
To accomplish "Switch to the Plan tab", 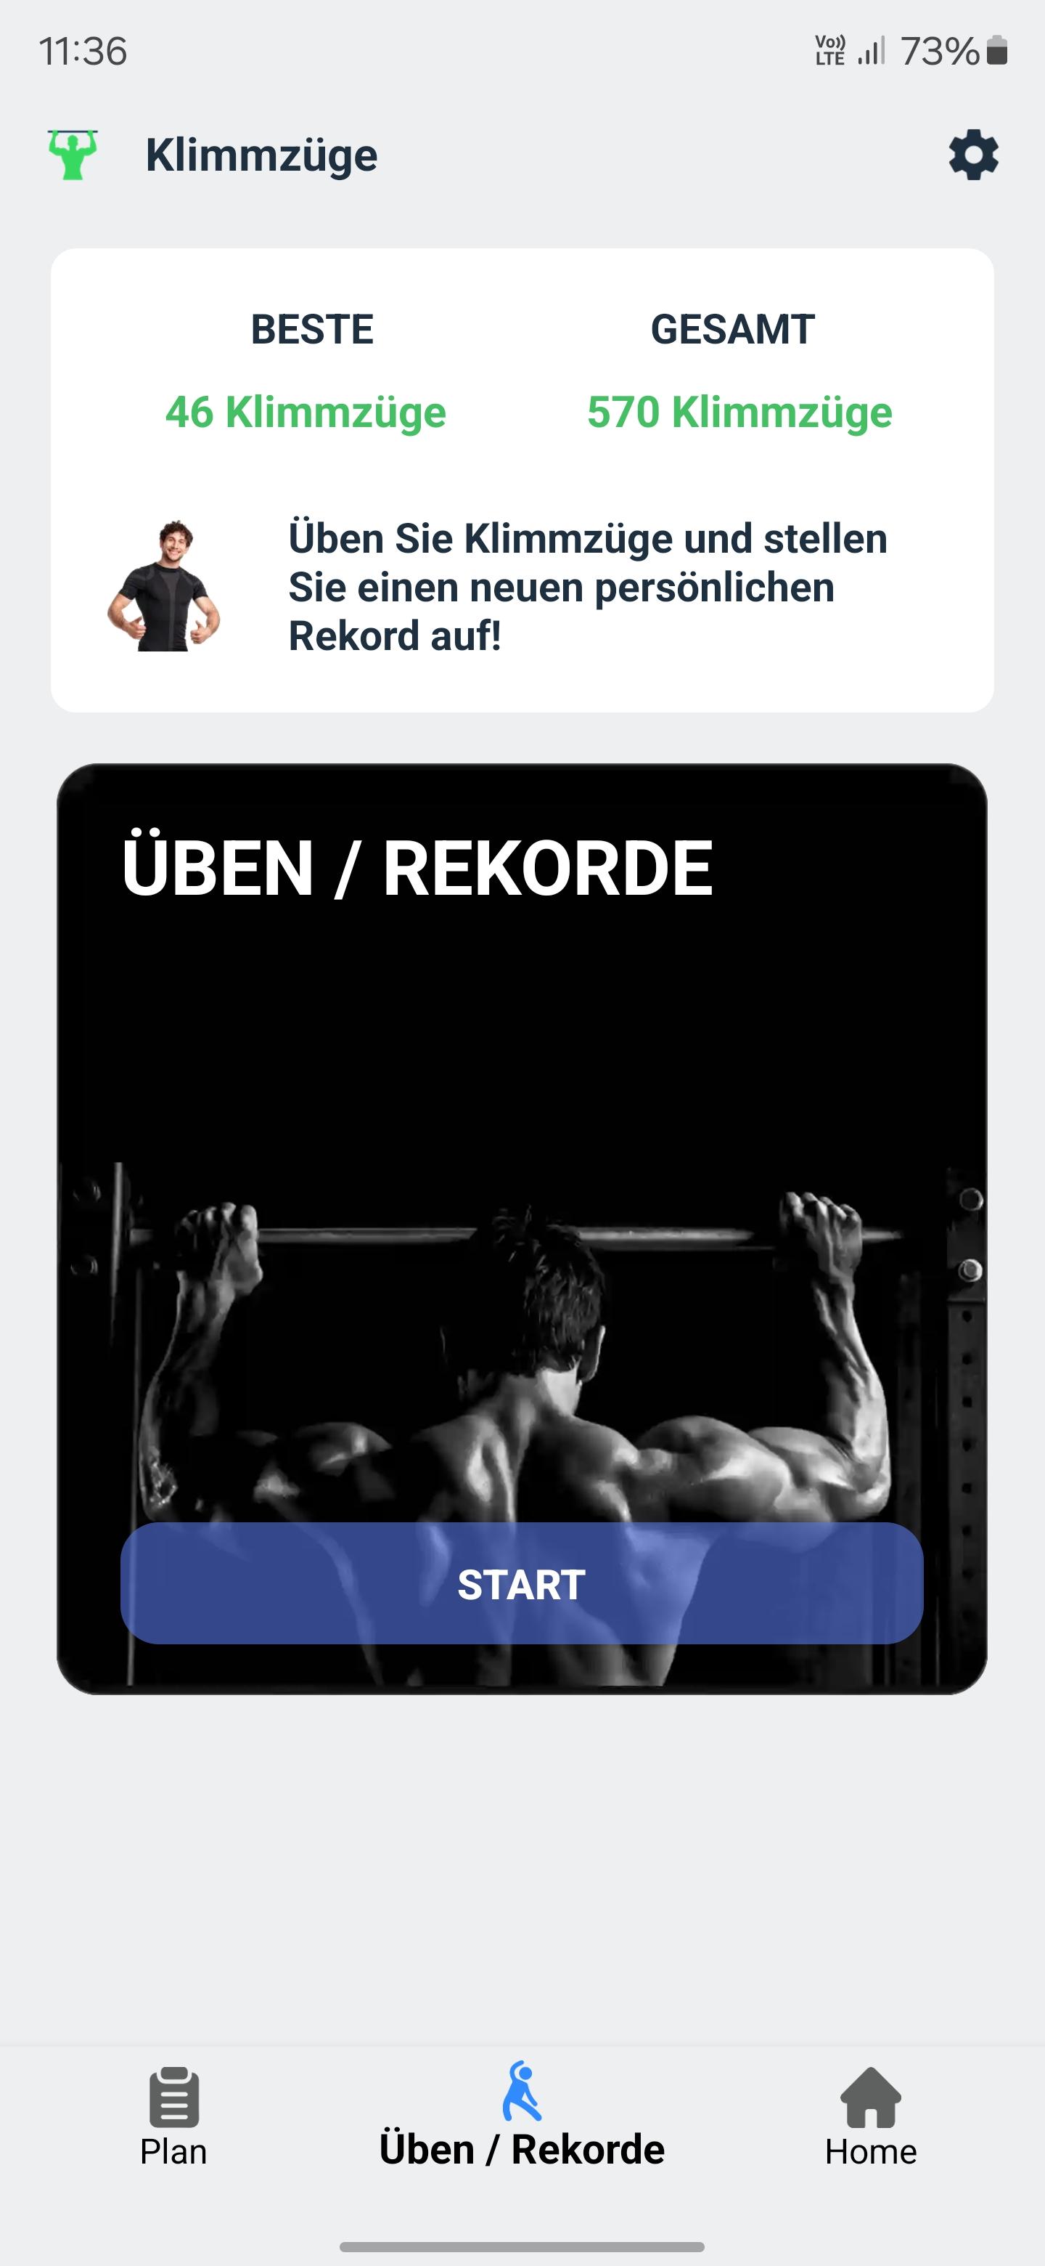I will (x=174, y=2116).
